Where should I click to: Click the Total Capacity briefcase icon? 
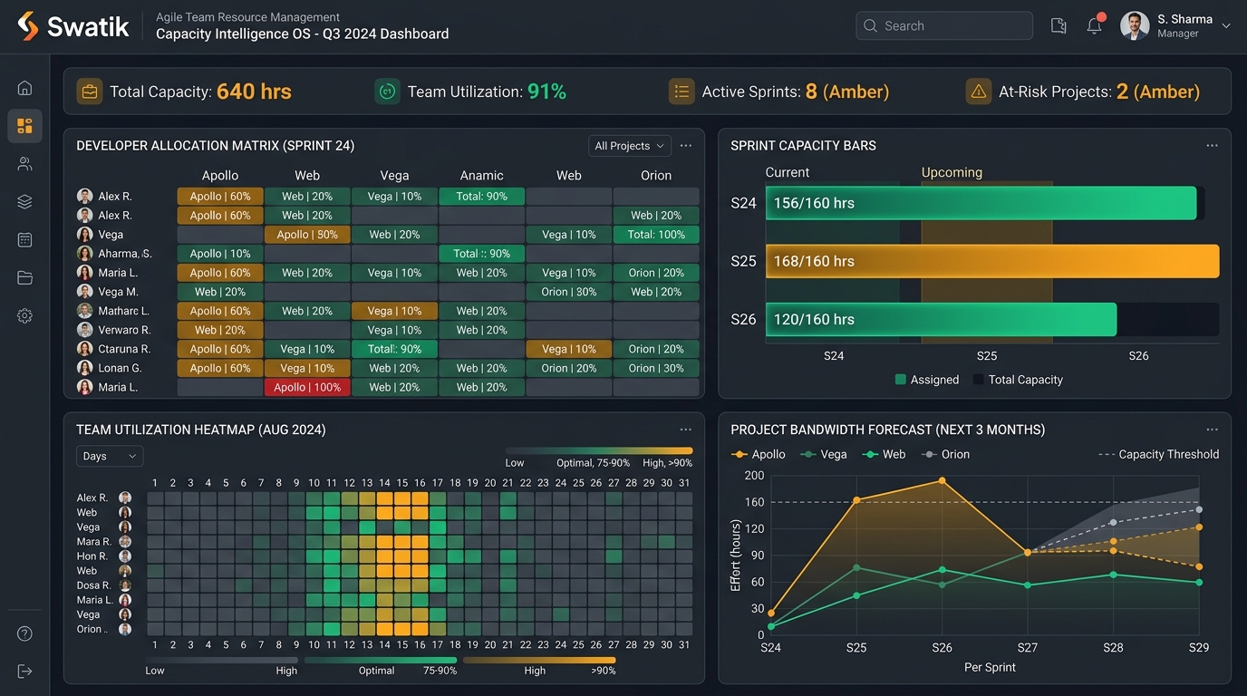click(90, 92)
